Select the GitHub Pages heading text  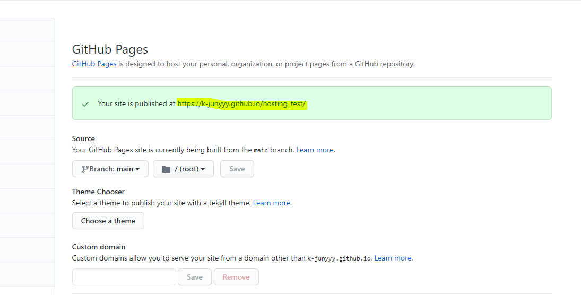click(110, 49)
